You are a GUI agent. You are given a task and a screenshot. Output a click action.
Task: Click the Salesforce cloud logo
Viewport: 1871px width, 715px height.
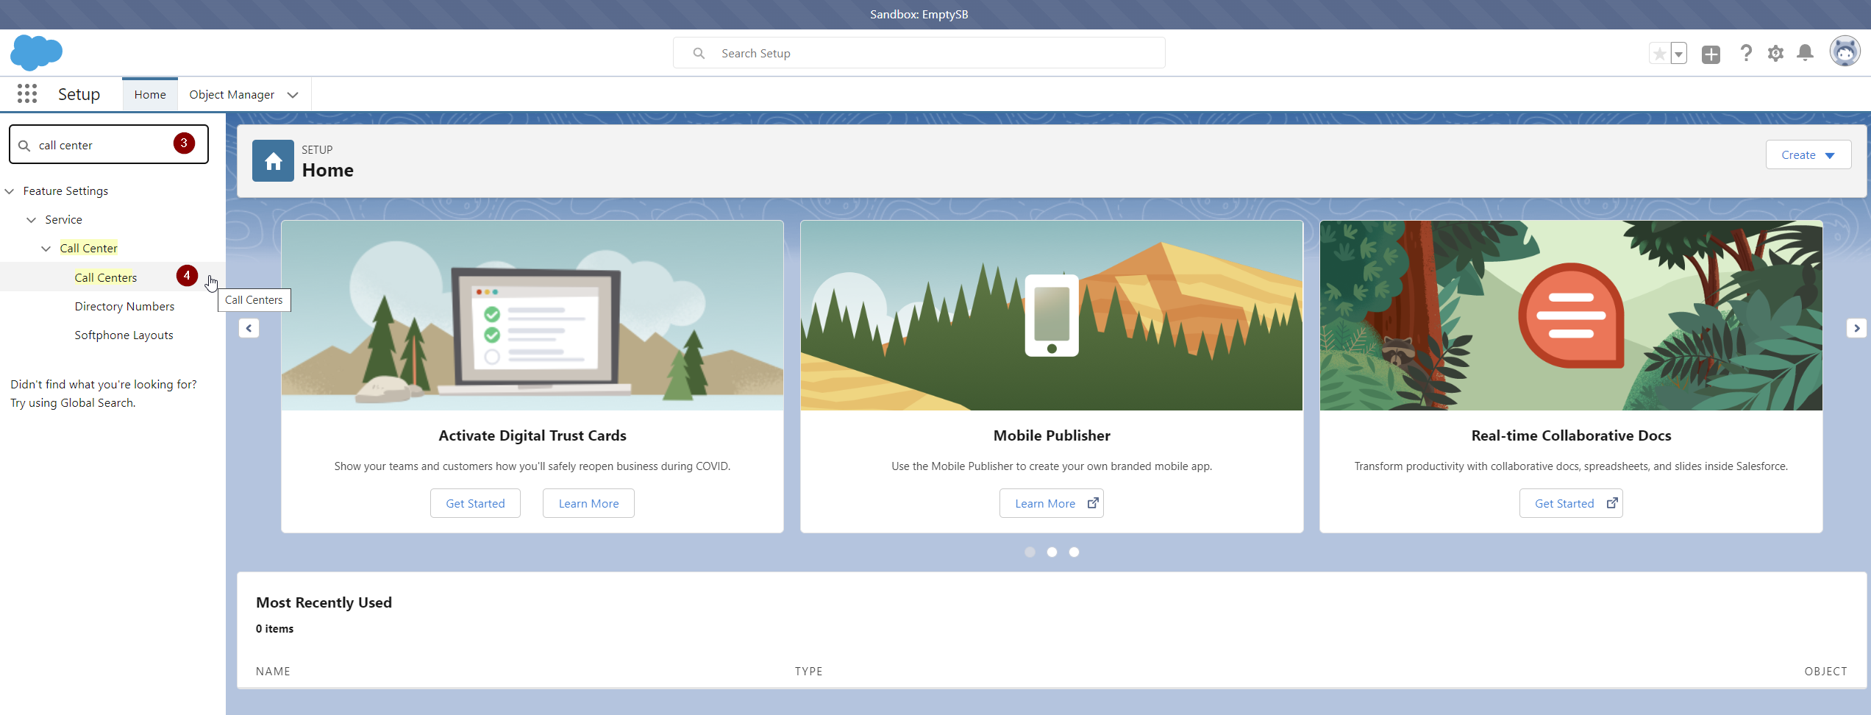36,52
